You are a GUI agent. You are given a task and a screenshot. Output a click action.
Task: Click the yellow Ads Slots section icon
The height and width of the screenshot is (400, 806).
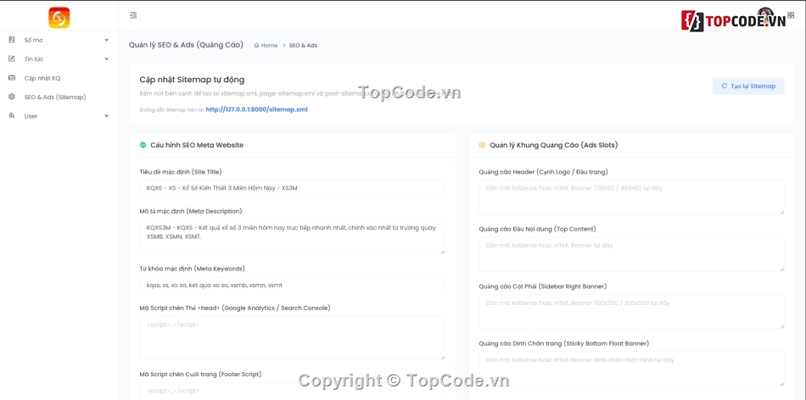[x=482, y=145]
